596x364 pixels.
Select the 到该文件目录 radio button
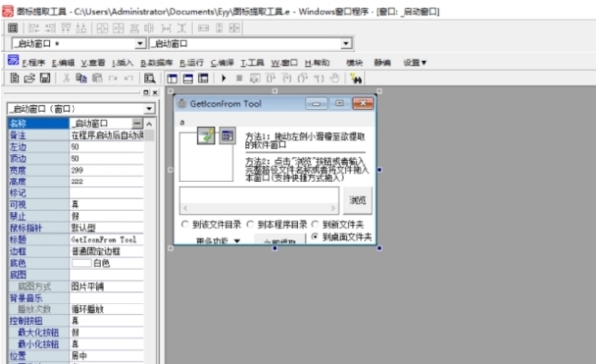(185, 224)
